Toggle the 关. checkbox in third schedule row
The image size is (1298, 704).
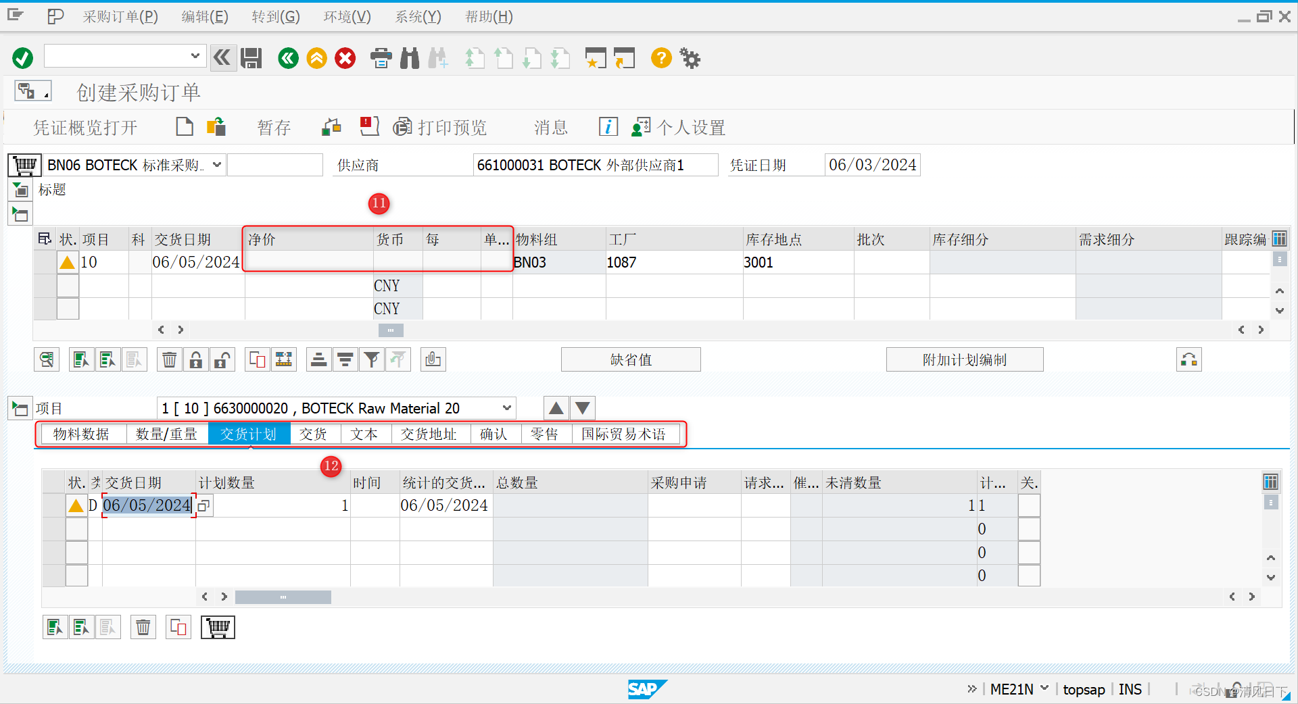coord(1029,553)
